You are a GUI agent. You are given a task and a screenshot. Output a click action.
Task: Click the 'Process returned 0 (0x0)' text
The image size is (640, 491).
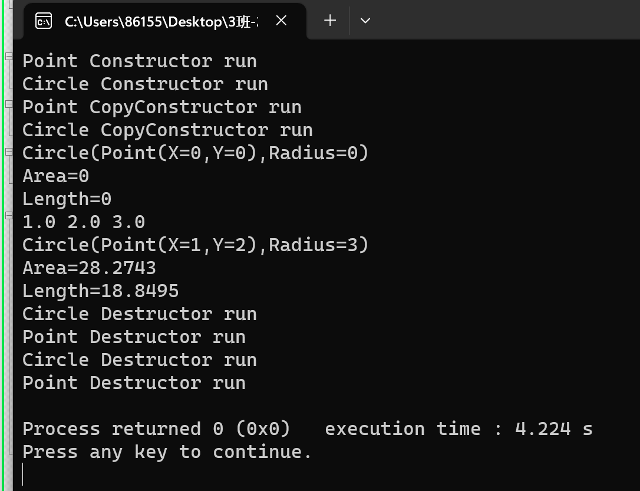click(x=156, y=429)
